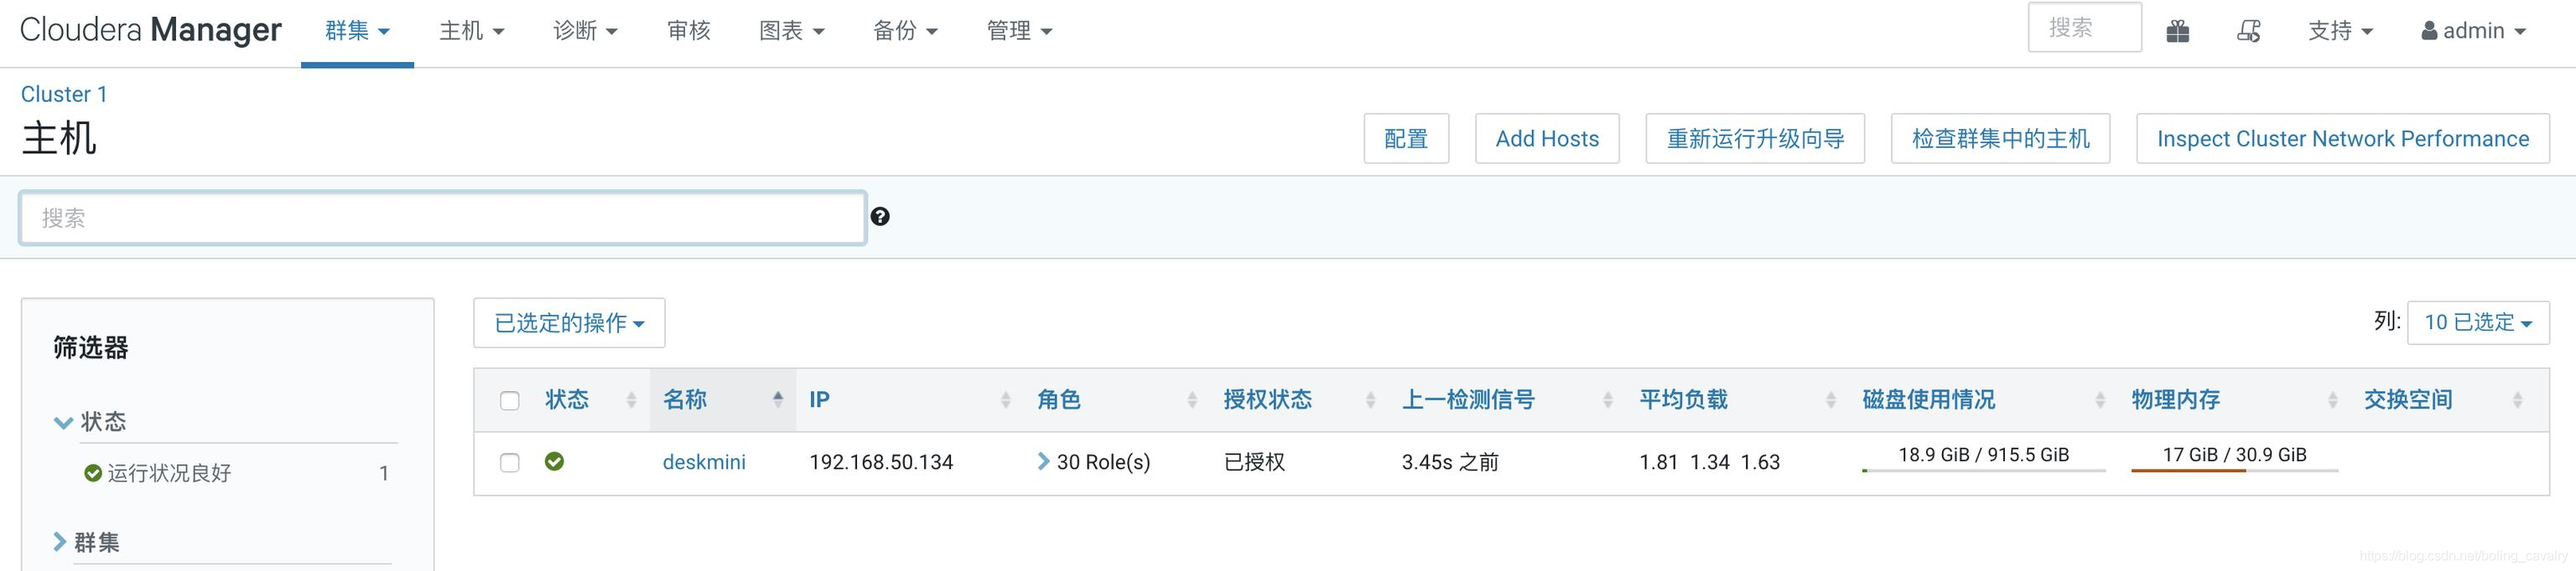Open the running commands icon

pos(2248,31)
